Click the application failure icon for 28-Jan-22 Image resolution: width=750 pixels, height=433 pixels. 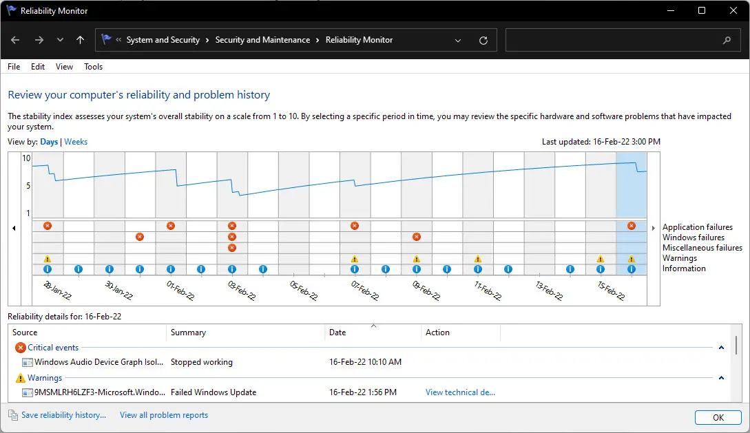tap(48, 226)
